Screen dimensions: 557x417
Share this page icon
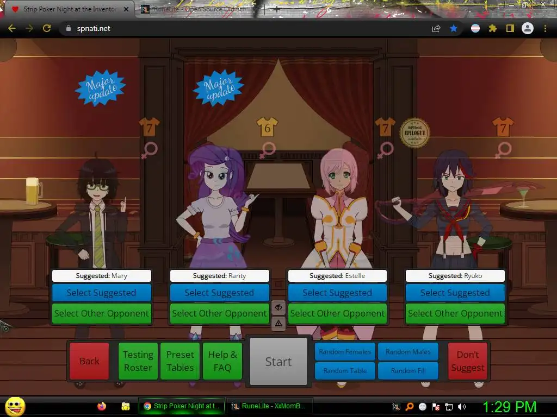pos(436,28)
